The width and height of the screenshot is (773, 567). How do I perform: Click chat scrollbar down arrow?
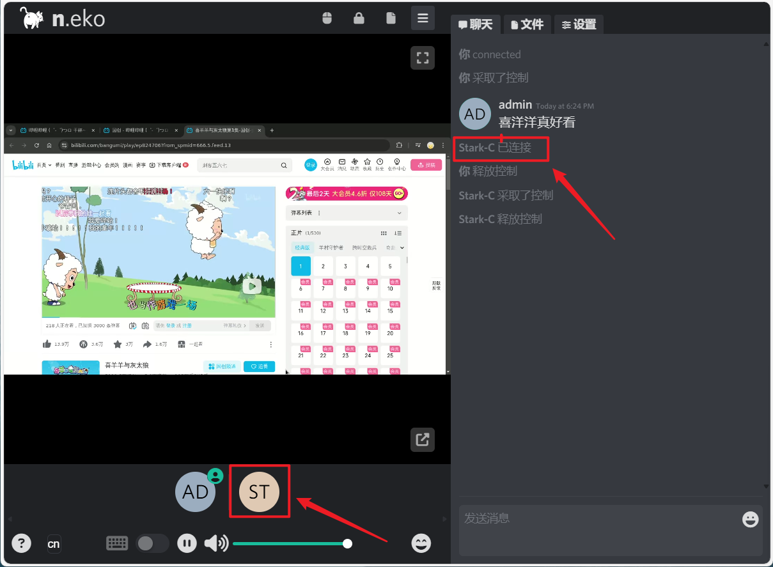[767, 486]
